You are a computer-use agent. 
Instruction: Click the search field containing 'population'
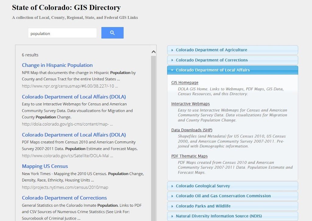coord(62,33)
